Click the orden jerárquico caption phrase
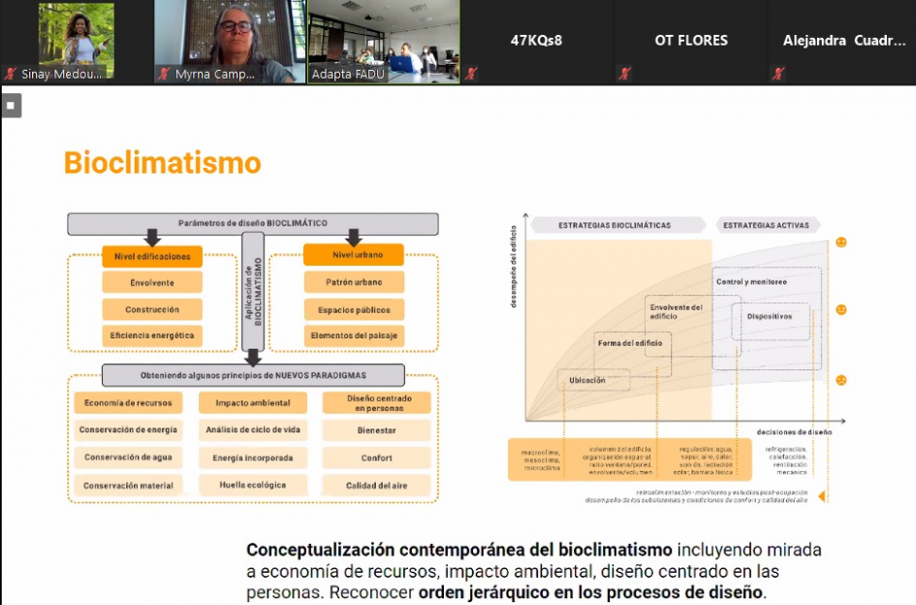The width and height of the screenshot is (916, 605). [590, 592]
